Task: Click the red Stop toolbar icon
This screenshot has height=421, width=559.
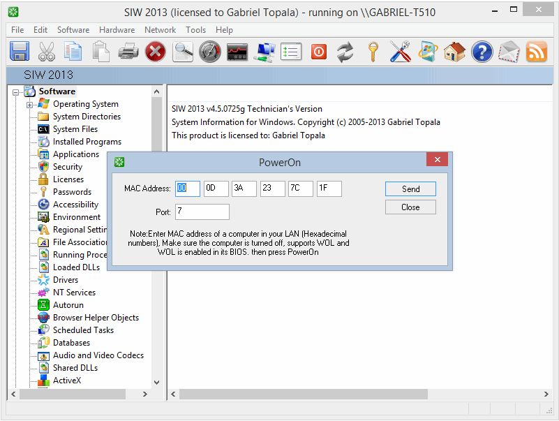Action: [x=155, y=52]
